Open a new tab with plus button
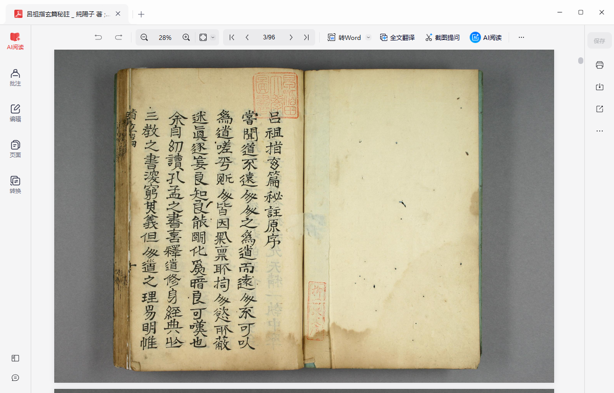 (141, 14)
